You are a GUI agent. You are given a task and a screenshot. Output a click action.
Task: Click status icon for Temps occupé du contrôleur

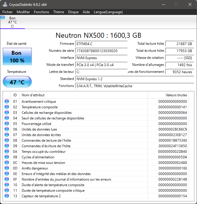pyautogui.click(x=7, y=151)
